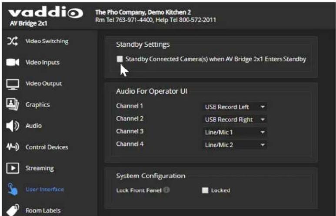Open the Video Switching page

(47, 41)
